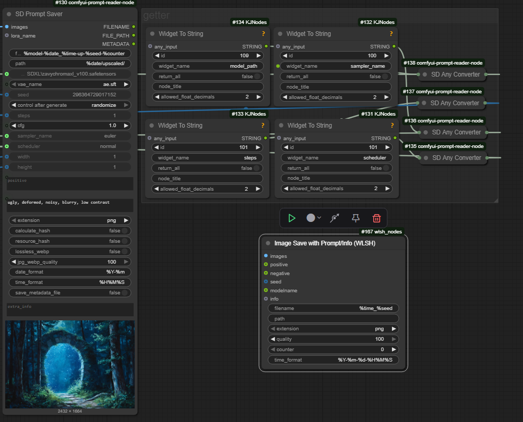Viewport: 523px width, 422px height.
Task: Click the forest portal image preview thumbnail
Action: pos(70,364)
